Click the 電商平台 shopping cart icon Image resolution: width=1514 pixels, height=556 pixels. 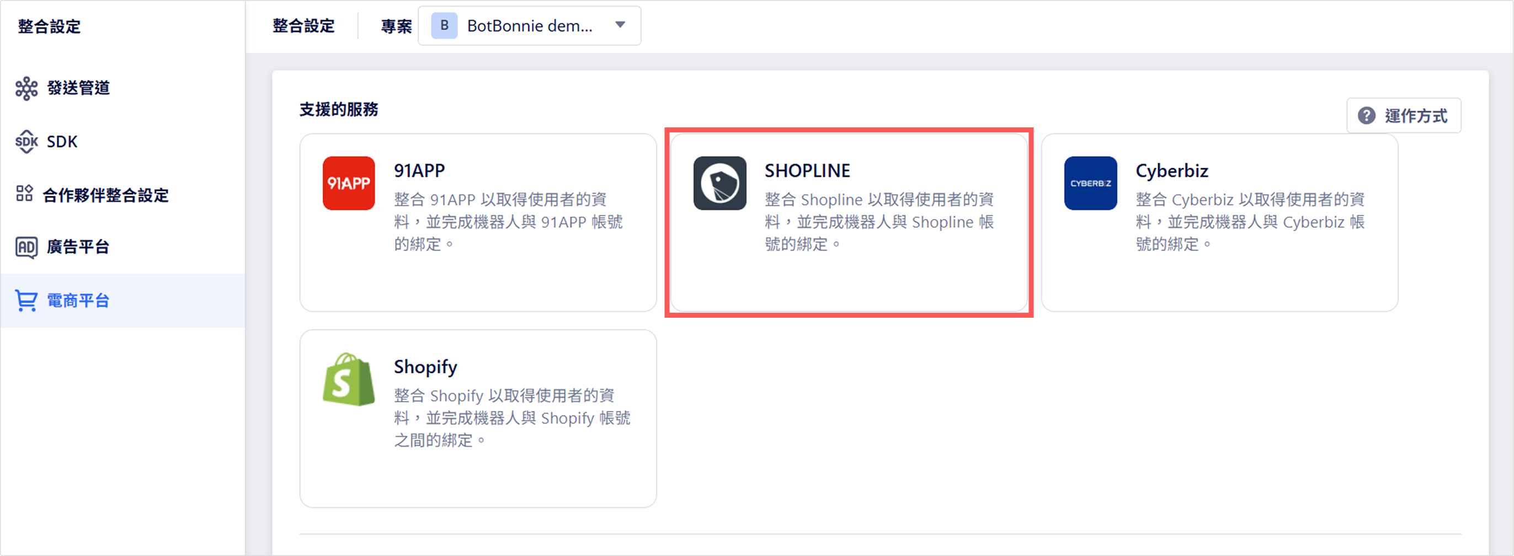(x=26, y=300)
